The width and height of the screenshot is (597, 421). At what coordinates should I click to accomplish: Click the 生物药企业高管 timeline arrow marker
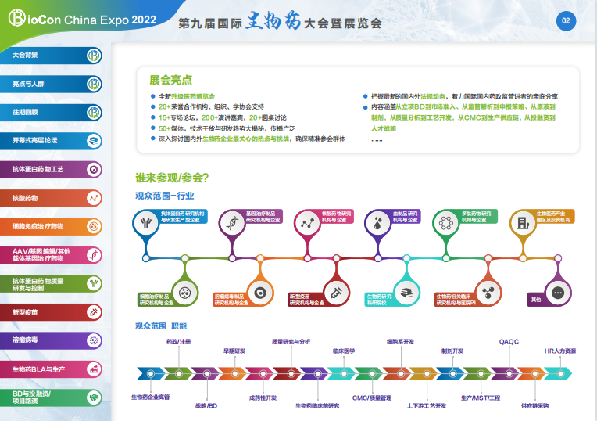(149, 374)
